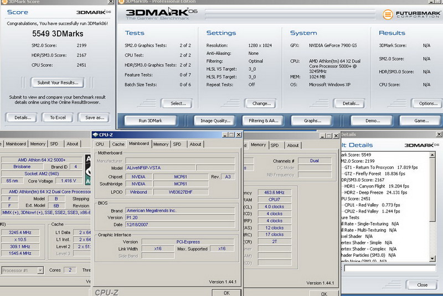Select the Mainboard tab in front CPU-Z
The image size is (443, 296).
[139, 144]
